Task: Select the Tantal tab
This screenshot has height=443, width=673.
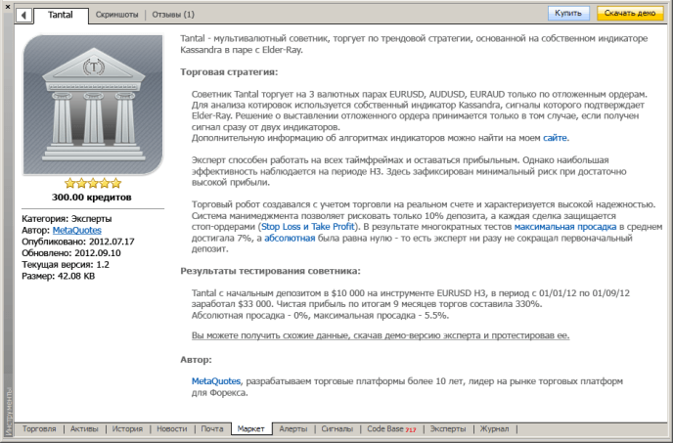Action: coord(61,15)
